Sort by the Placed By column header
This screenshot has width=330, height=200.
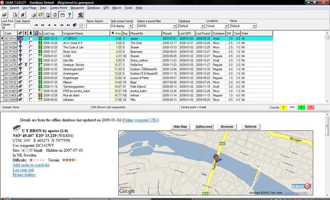click(145, 33)
